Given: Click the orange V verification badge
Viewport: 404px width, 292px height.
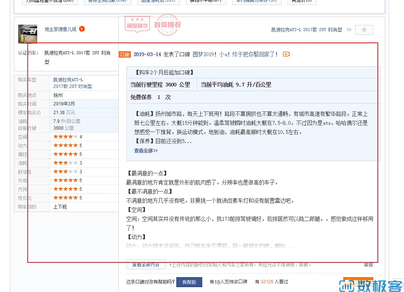Looking at the screenshot, I should tap(82, 29).
